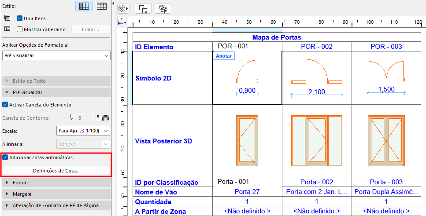This screenshot has height=216, width=426.
Task: Click the POR - 003 ID cell
Action: pyautogui.click(x=386, y=46)
